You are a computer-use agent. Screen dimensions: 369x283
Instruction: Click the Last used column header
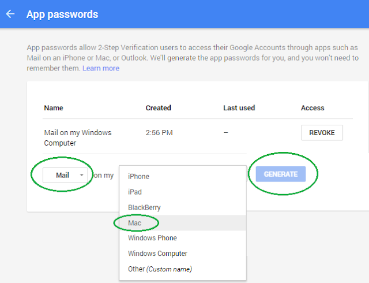click(239, 108)
